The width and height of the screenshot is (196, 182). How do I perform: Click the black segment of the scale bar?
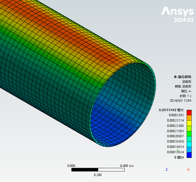pyautogui.click(x=85, y=170)
